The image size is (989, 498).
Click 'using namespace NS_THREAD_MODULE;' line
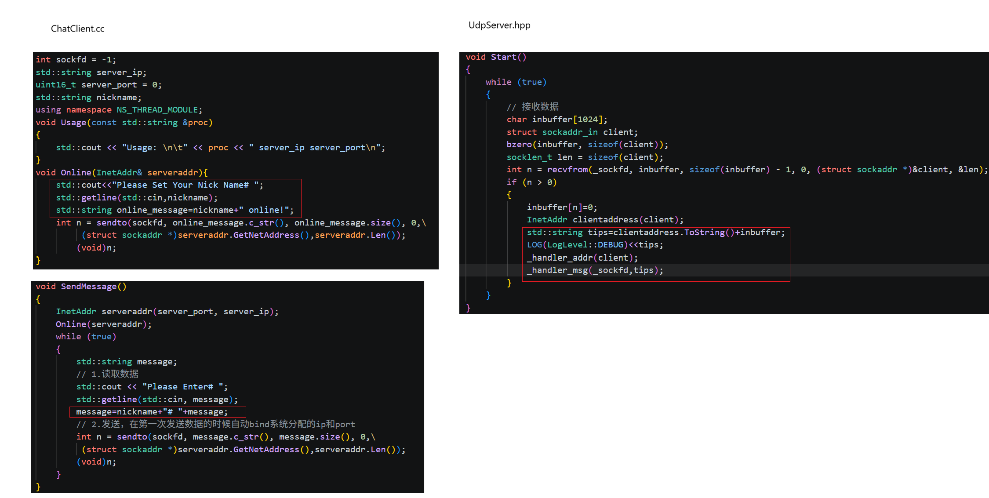(x=119, y=110)
